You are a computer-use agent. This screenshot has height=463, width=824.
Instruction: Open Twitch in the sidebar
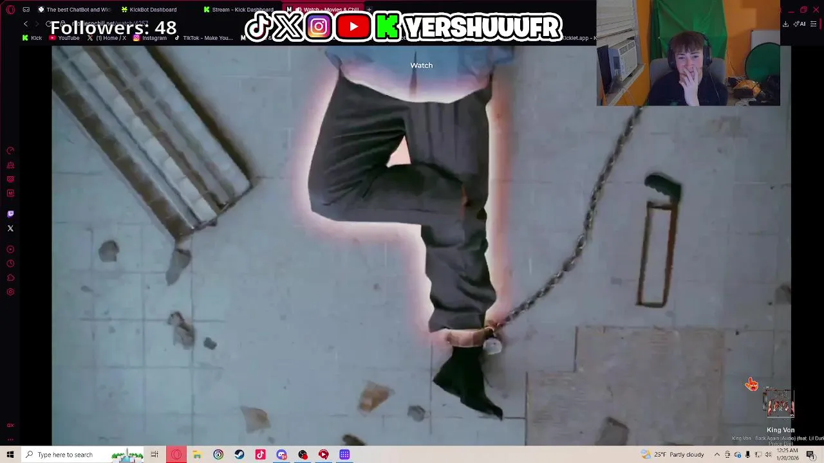[10, 214]
